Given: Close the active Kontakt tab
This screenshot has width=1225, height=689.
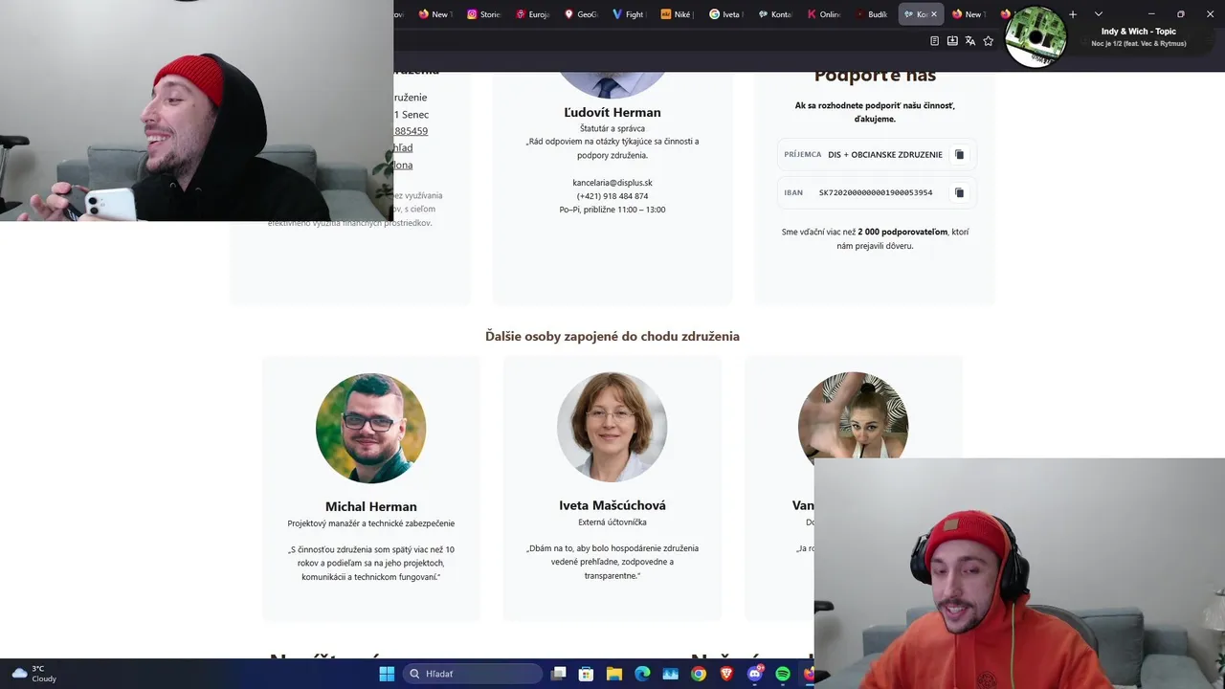Looking at the screenshot, I should [x=934, y=14].
